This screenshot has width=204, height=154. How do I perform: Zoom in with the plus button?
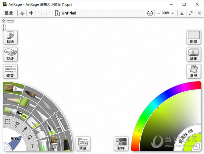173,13
